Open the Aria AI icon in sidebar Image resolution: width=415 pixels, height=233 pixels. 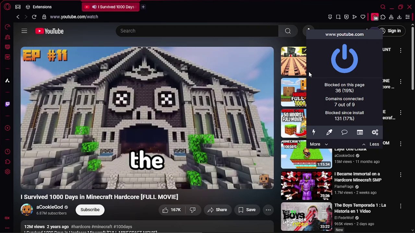click(x=7, y=81)
